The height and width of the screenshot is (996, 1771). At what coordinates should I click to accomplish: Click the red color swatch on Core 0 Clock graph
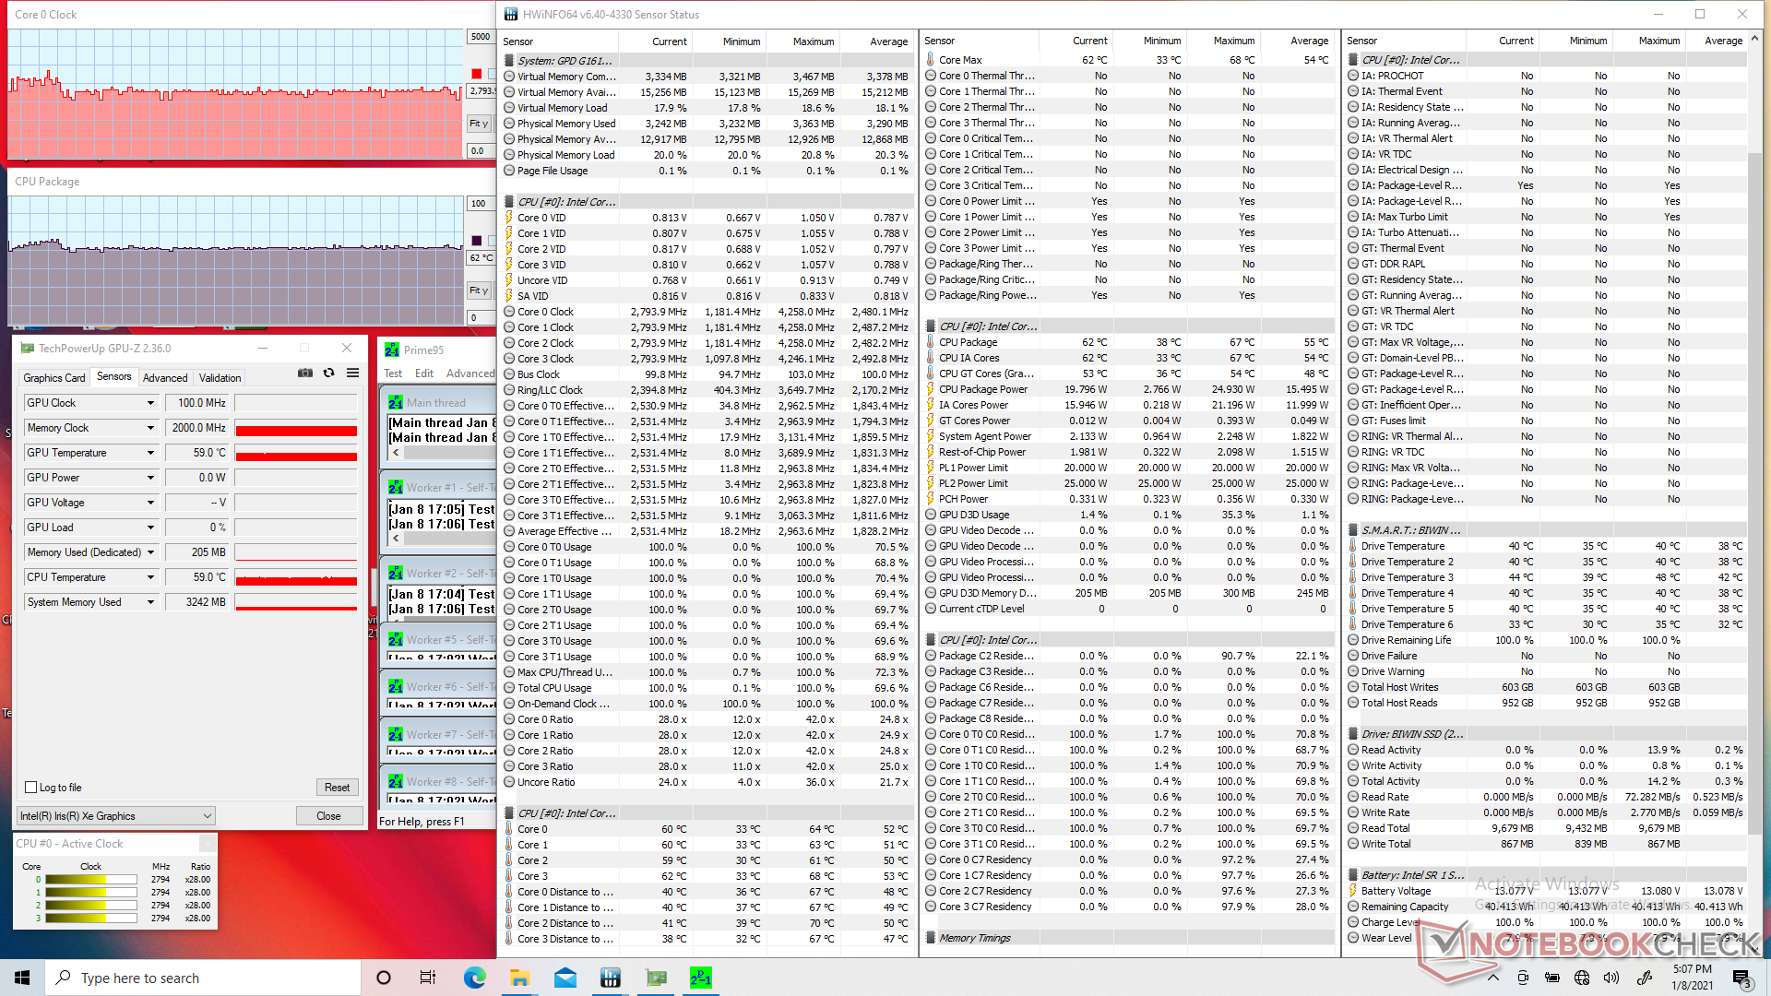pyautogui.click(x=477, y=74)
